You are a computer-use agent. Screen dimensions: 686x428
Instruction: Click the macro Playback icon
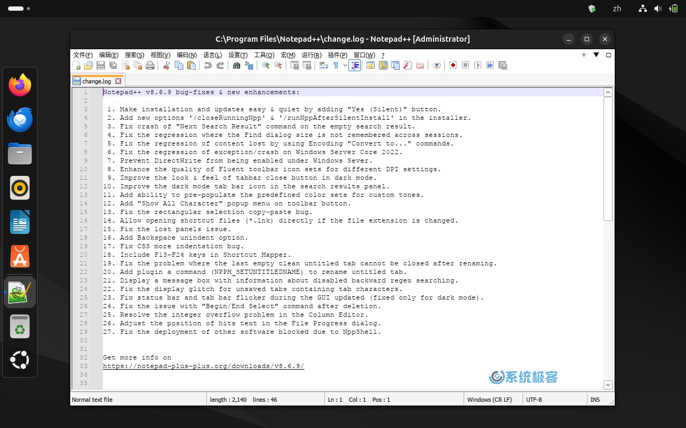pyautogui.click(x=478, y=65)
